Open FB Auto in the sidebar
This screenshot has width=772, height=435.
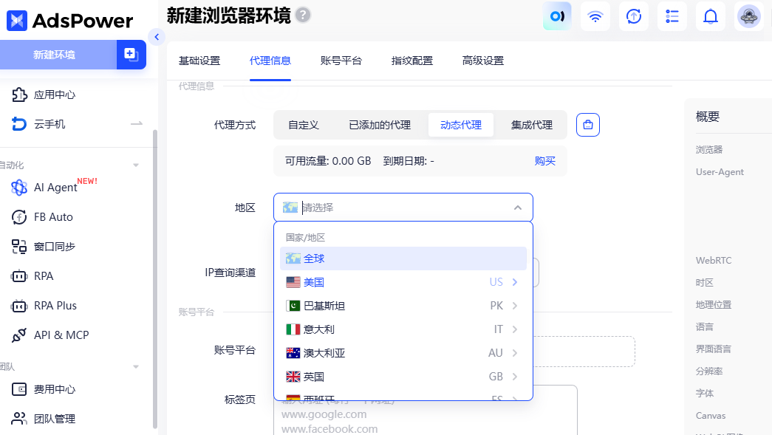pos(53,217)
